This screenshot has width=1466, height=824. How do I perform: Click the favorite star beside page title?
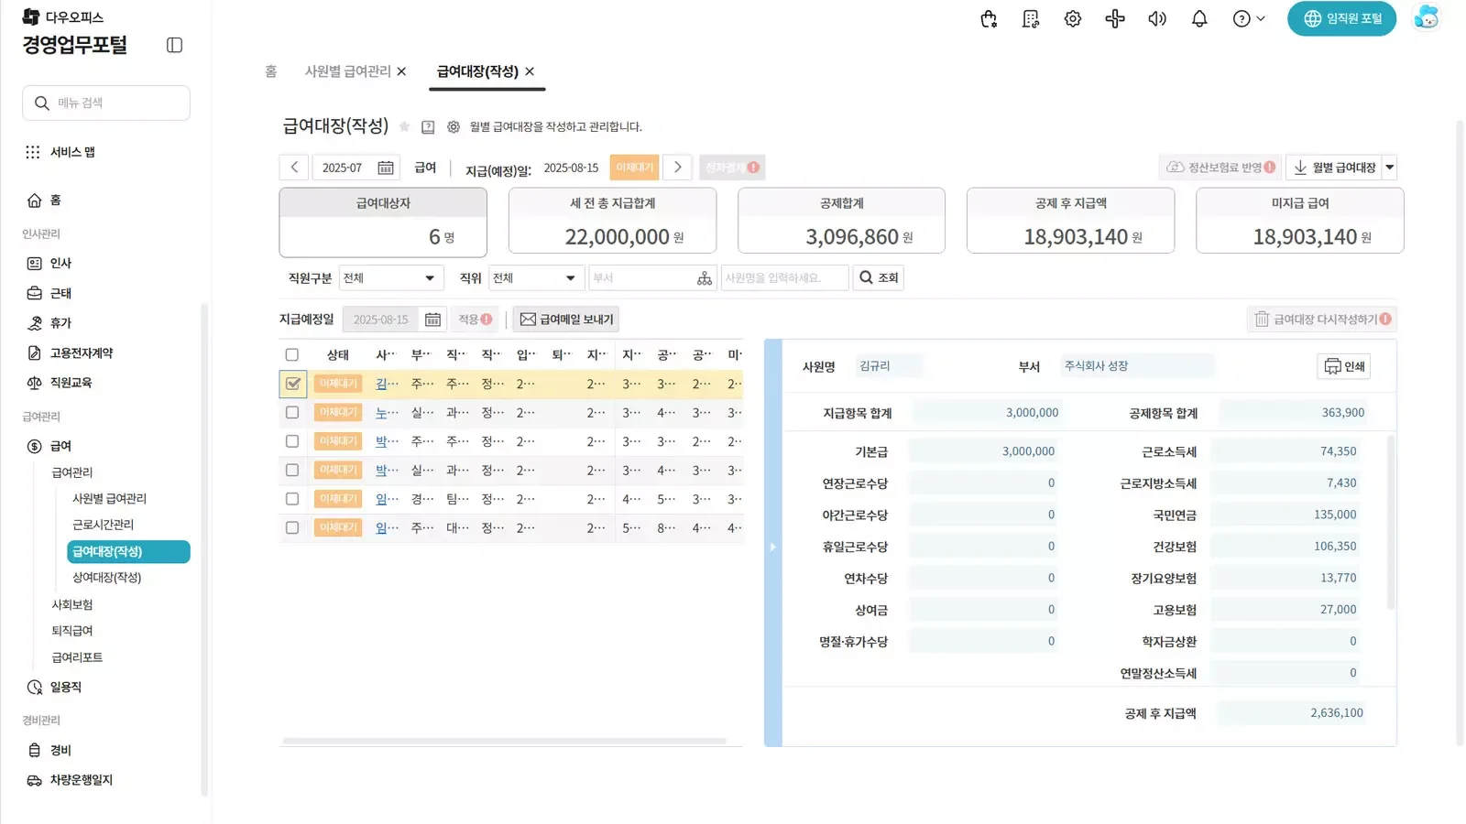(x=404, y=127)
